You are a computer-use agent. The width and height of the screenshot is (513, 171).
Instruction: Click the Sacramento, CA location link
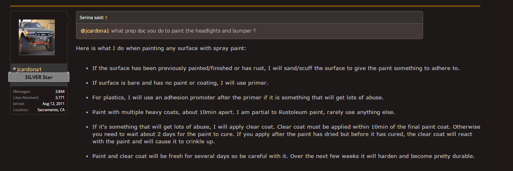tap(51, 110)
